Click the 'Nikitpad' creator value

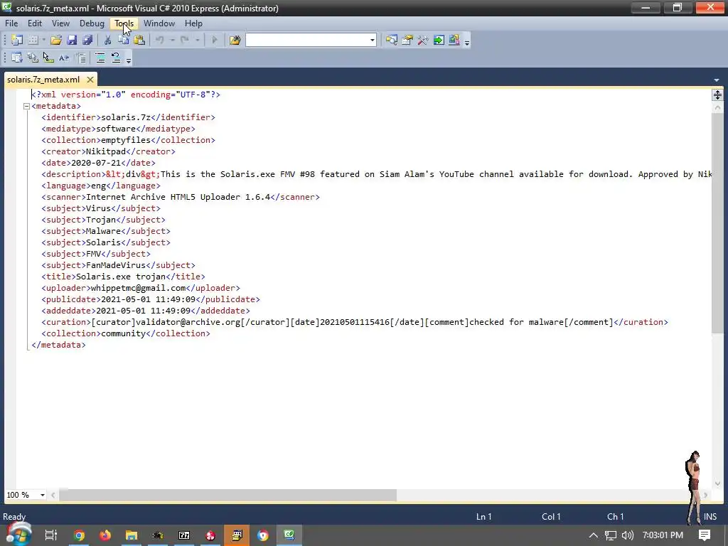coord(106,151)
